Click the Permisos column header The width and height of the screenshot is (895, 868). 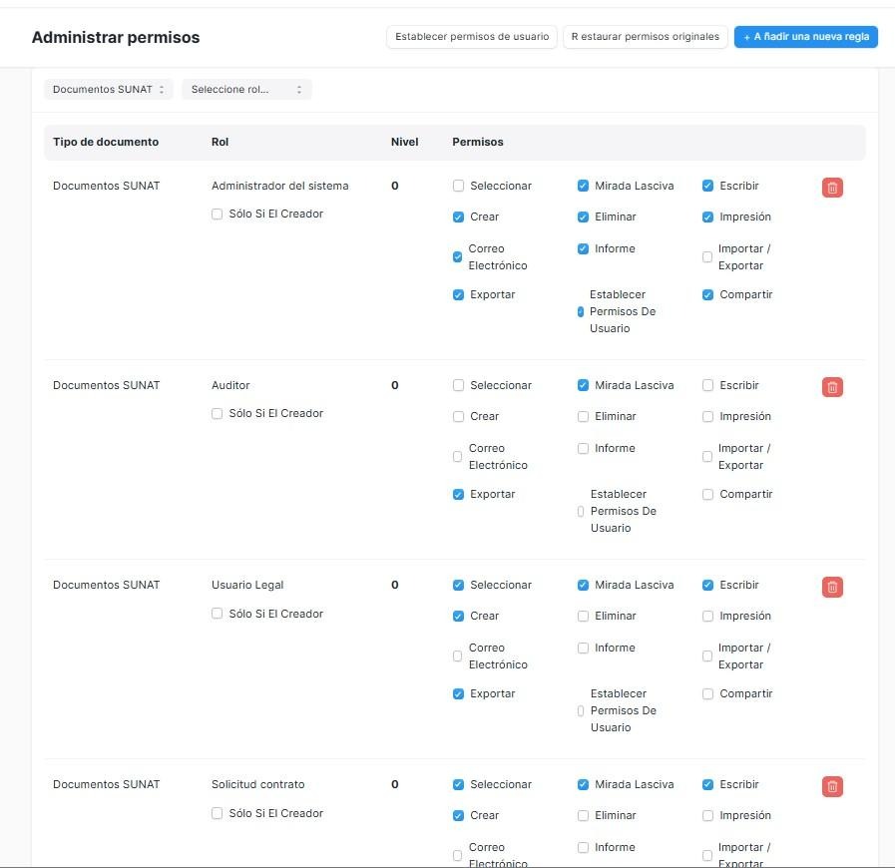[478, 142]
